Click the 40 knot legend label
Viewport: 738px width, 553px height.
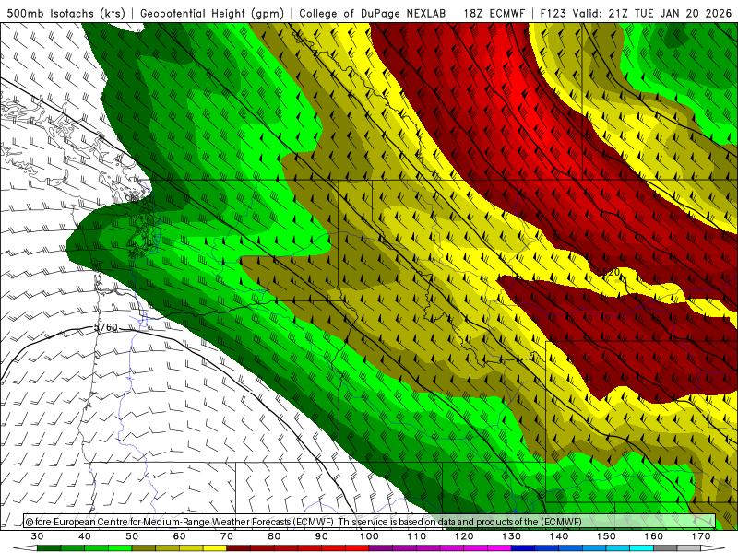(x=85, y=536)
